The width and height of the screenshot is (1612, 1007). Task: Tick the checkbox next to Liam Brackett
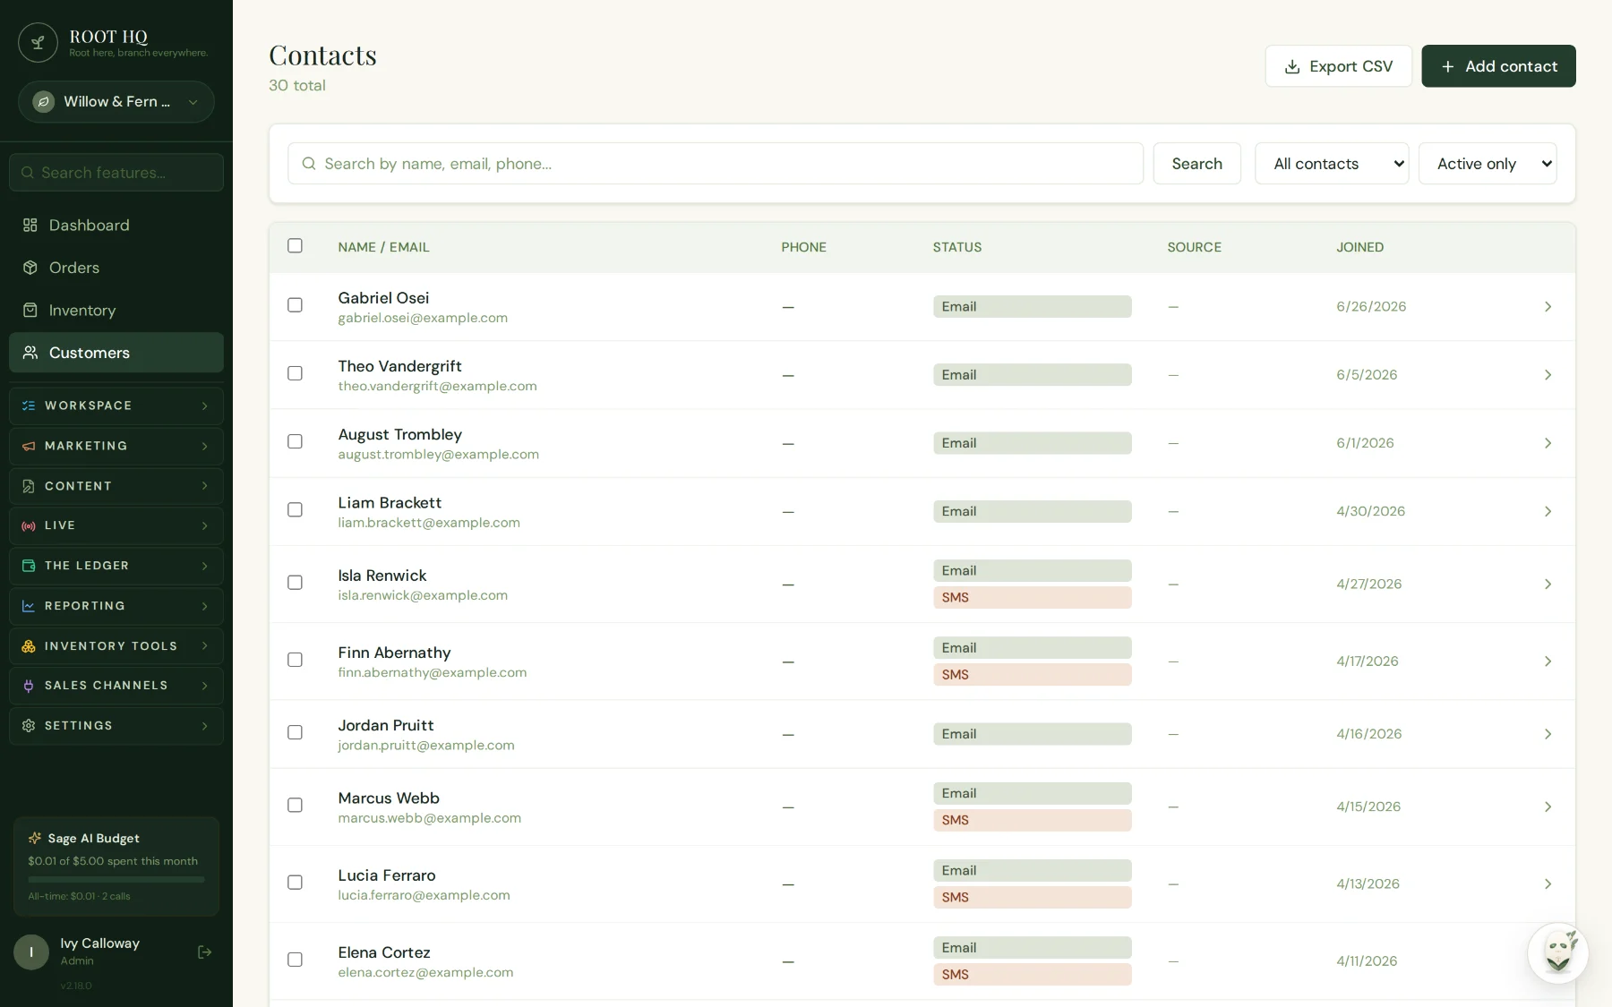pos(295,509)
